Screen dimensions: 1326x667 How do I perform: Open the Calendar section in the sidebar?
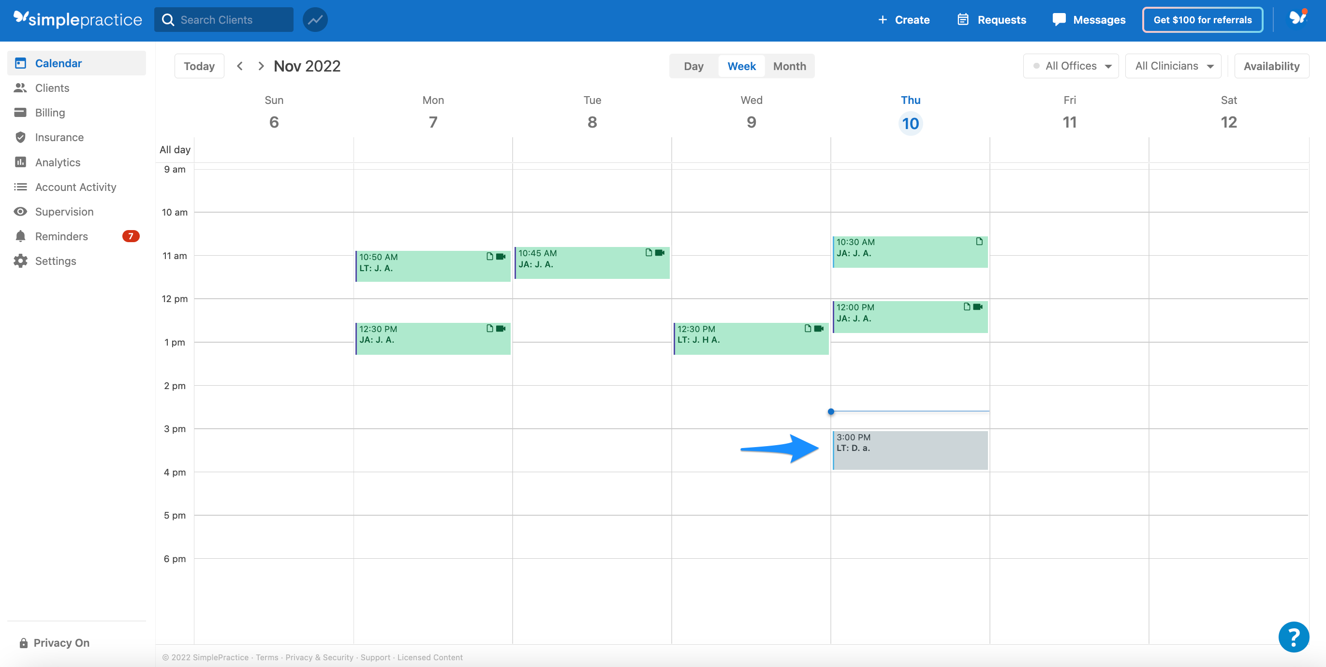(x=58, y=63)
